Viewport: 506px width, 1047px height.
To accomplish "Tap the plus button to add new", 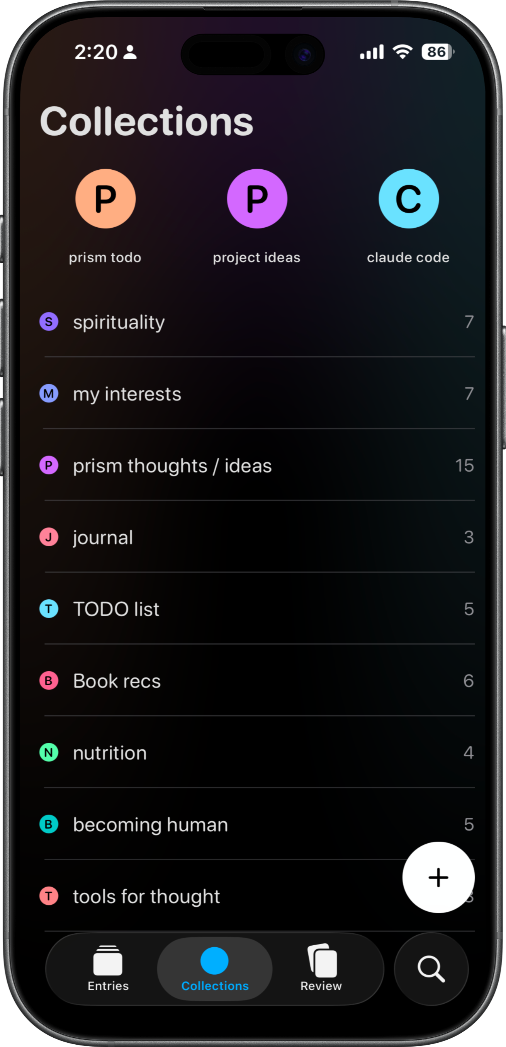I will pos(438,877).
